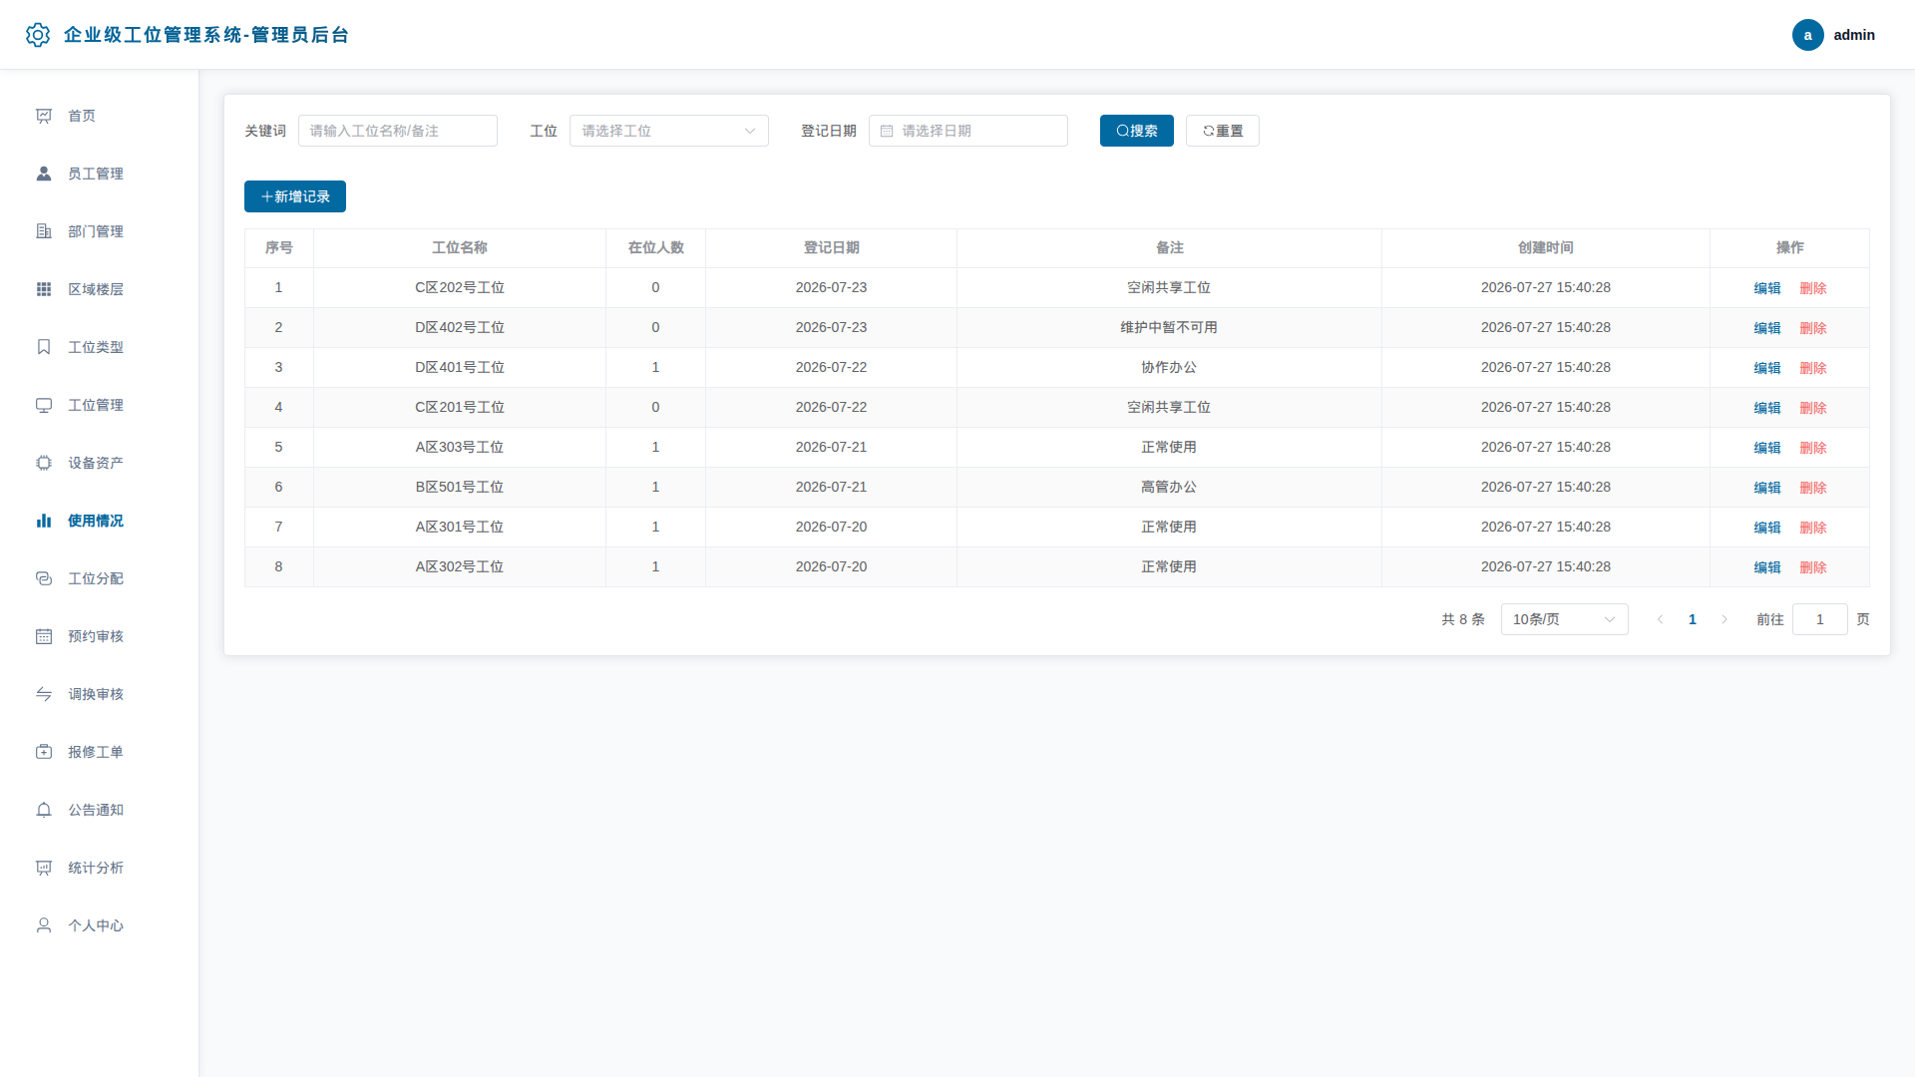Click 删除 for A区302号工位 row
Screen dimensions: 1915x1077
click(1813, 567)
